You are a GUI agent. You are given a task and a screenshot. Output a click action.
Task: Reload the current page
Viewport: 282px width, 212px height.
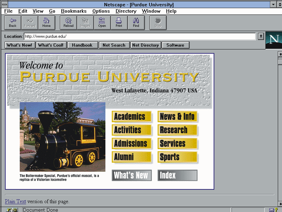coord(68,23)
